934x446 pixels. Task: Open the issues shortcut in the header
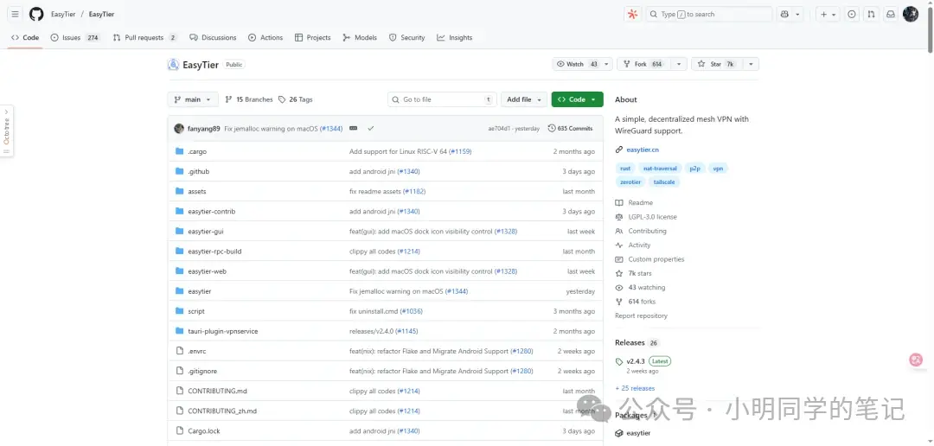853,15
